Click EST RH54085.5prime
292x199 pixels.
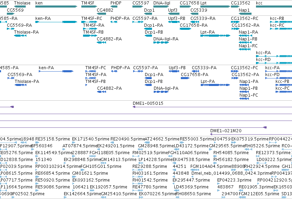tap(231, 153)
